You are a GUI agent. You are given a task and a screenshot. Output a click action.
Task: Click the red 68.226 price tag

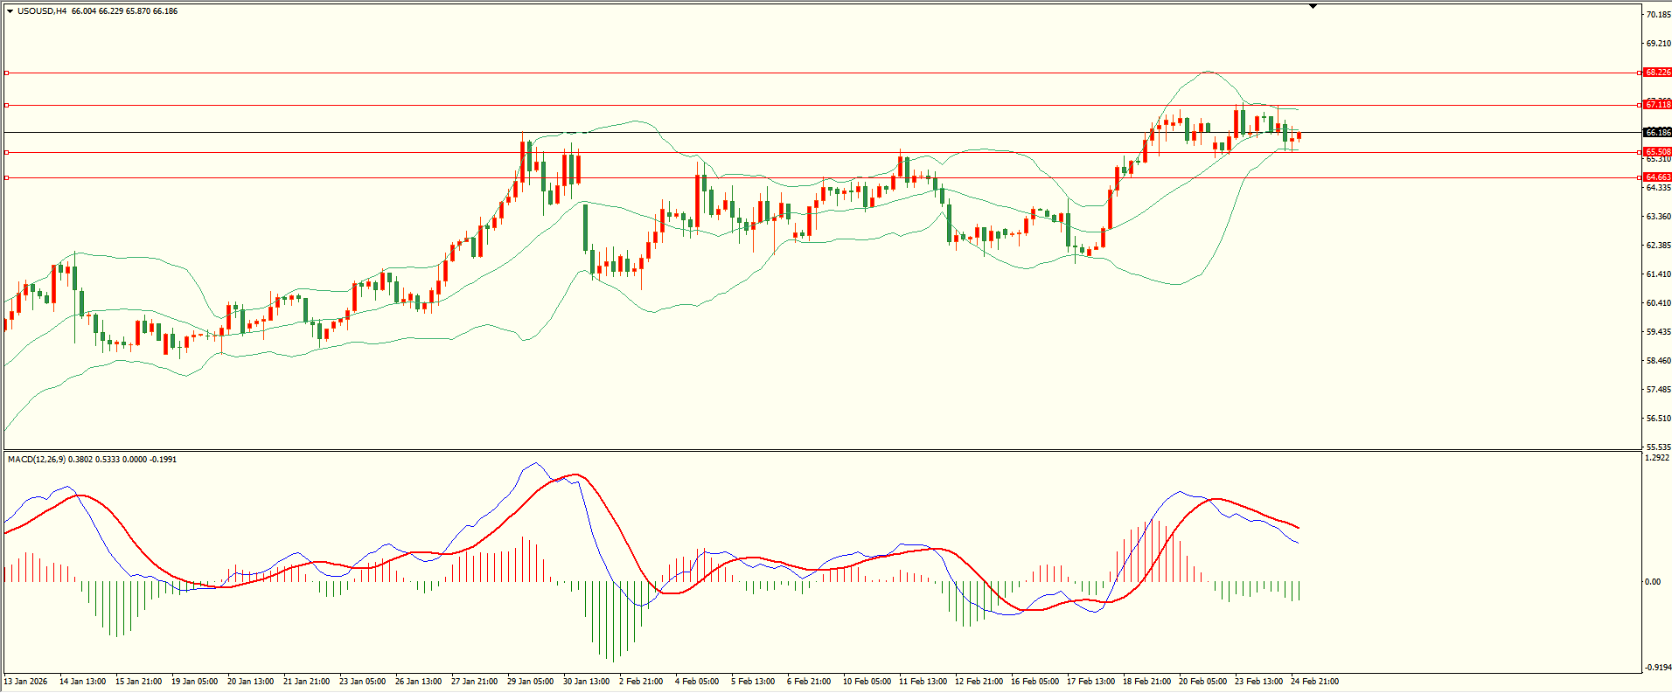[x=1657, y=73]
